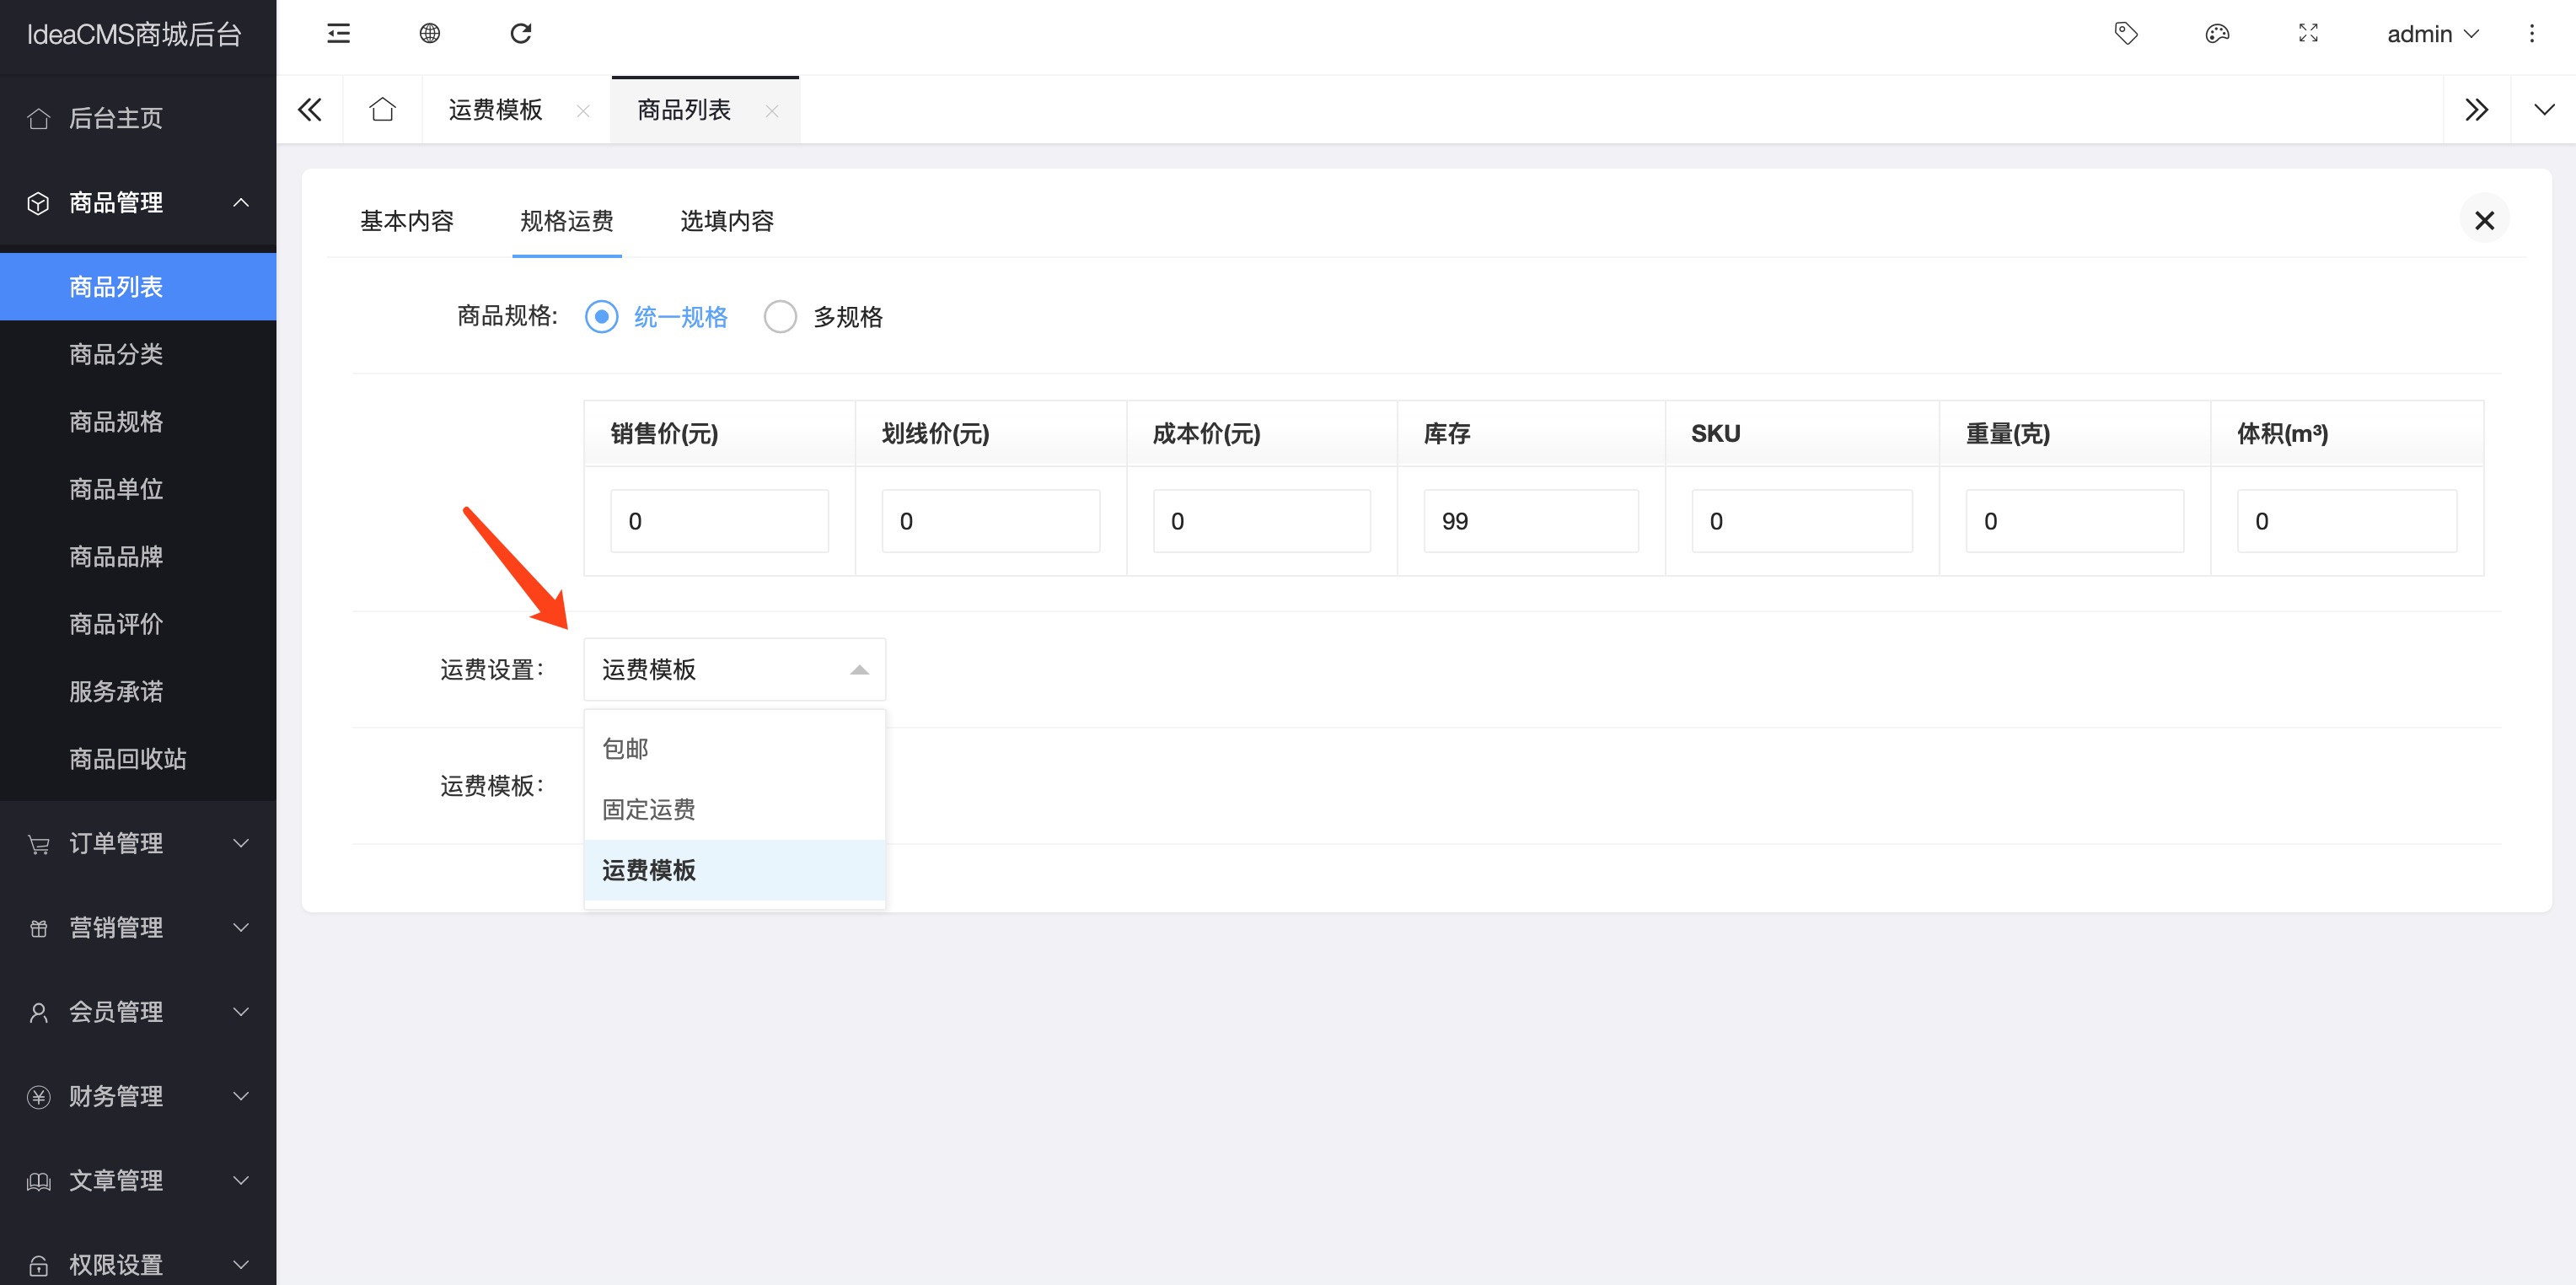
Task: Open 商品分类 in the sidebar
Action: click(116, 354)
